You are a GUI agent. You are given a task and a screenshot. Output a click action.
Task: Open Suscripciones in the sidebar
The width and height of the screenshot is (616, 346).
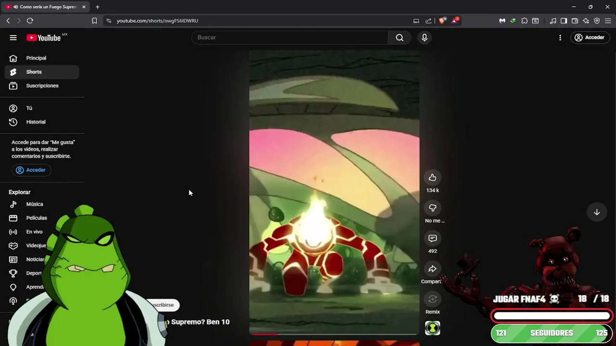(x=42, y=86)
